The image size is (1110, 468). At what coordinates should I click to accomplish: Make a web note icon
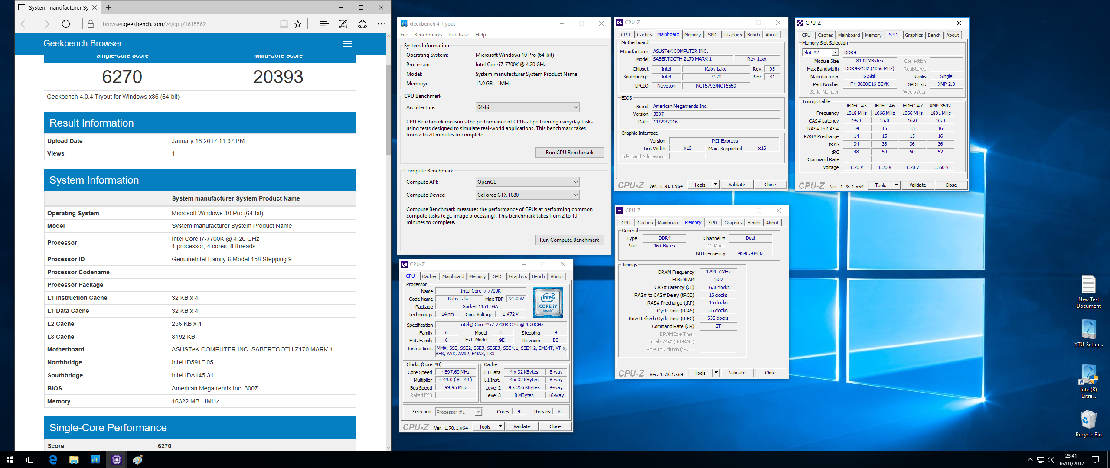tap(343, 24)
